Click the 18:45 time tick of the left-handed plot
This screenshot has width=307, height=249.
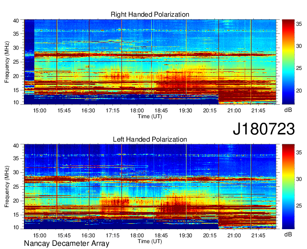click(x=161, y=235)
